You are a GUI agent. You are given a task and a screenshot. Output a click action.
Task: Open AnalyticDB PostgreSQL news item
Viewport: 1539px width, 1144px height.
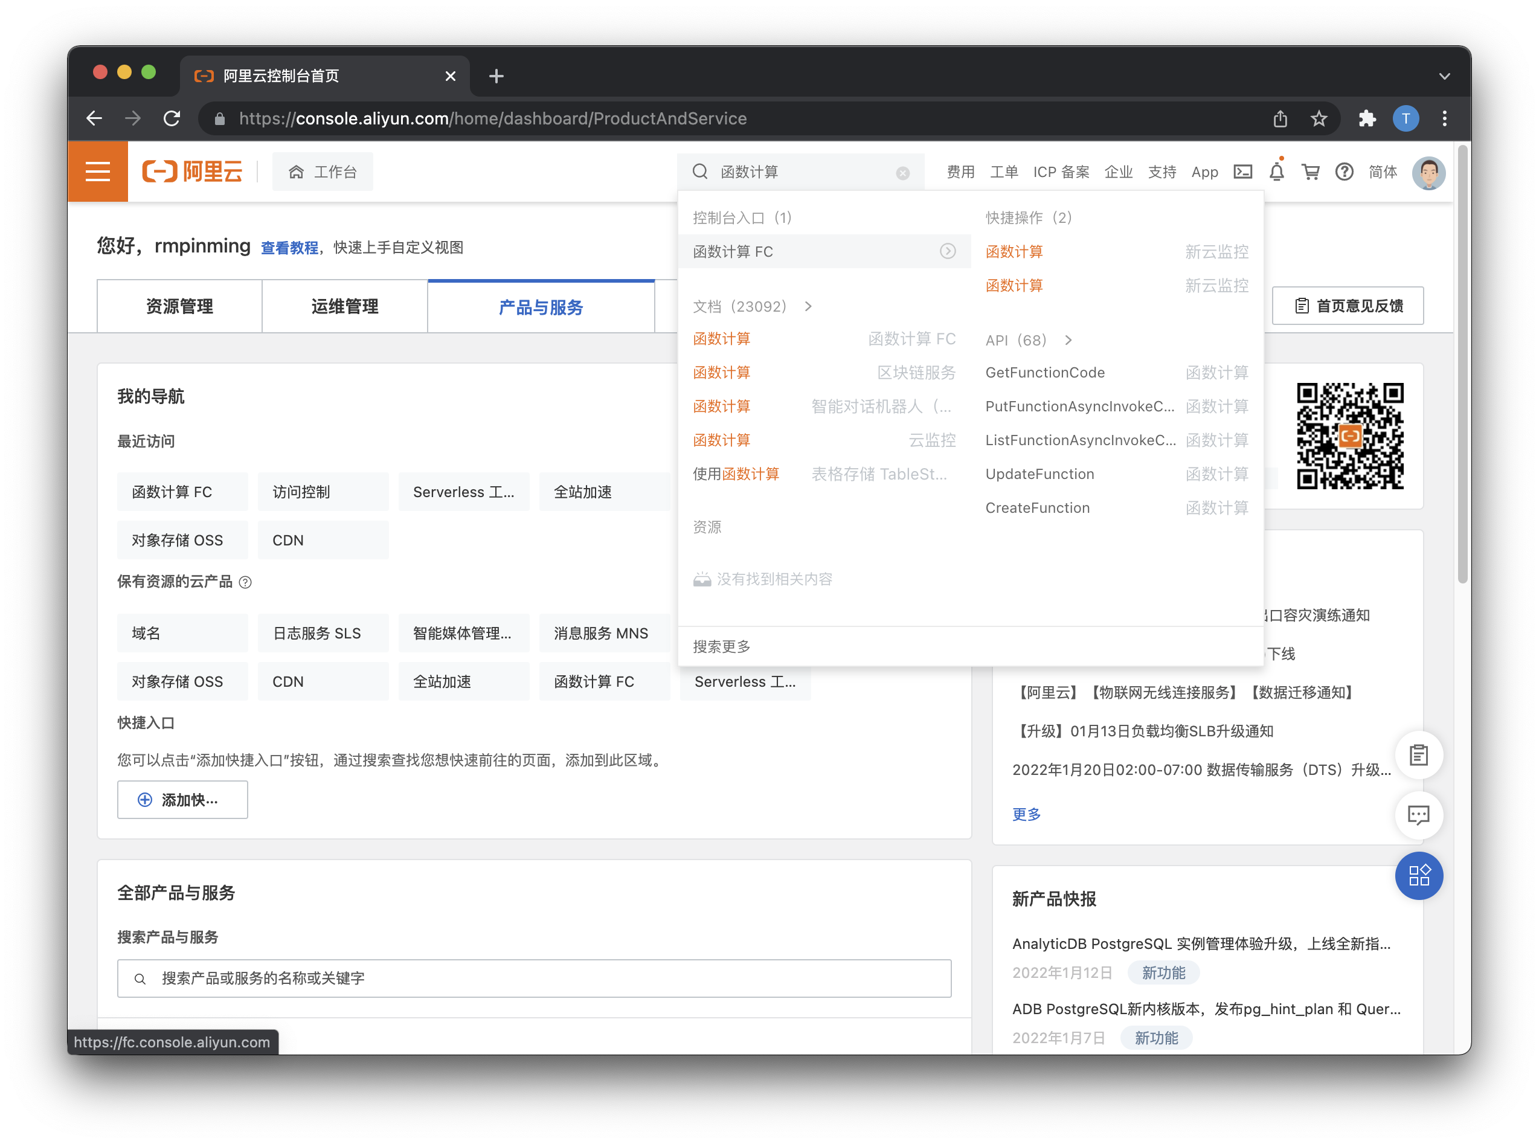[1201, 944]
